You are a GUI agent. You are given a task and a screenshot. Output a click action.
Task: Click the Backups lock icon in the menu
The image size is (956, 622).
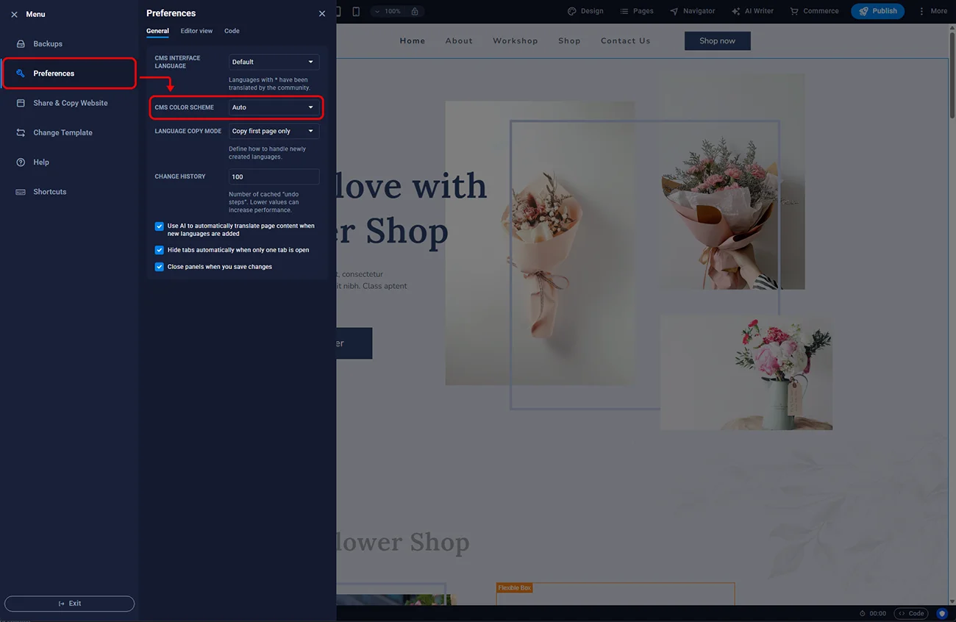21,44
